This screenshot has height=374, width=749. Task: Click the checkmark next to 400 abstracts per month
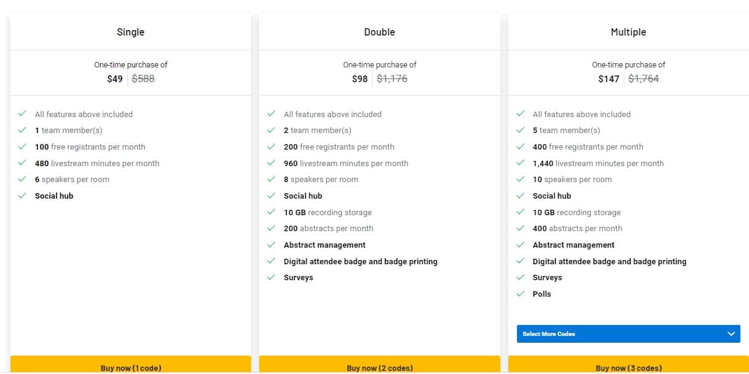point(521,228)
